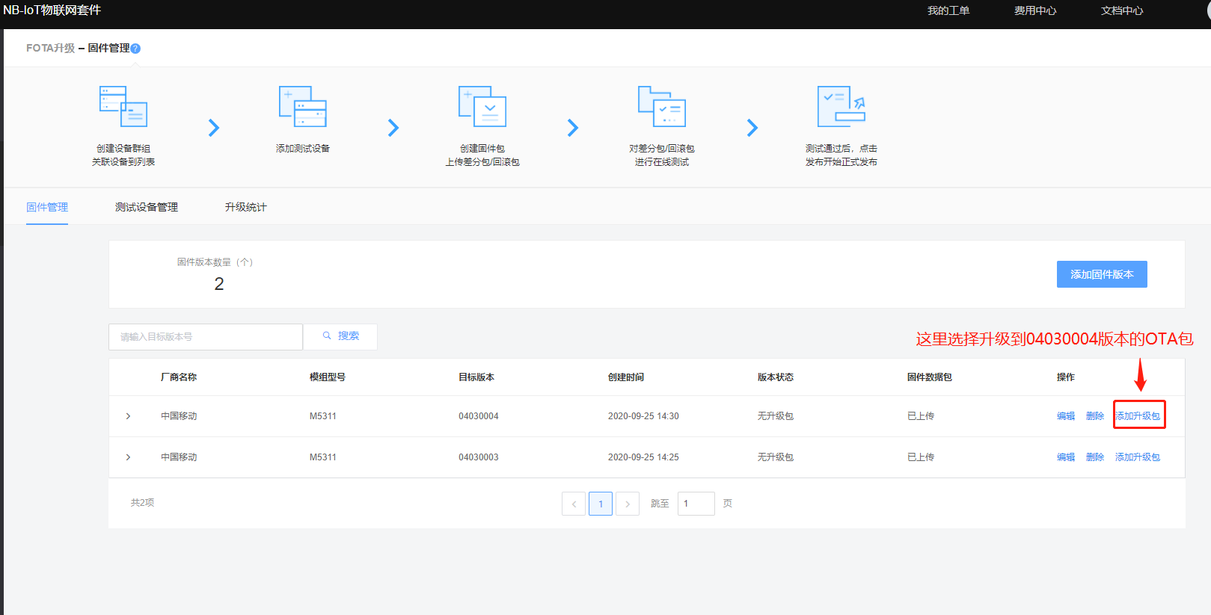The height and width of the screenshot is (615, 1211).
Task: Open 文档中心 in top navigation
Action: tap(1122, 10)
